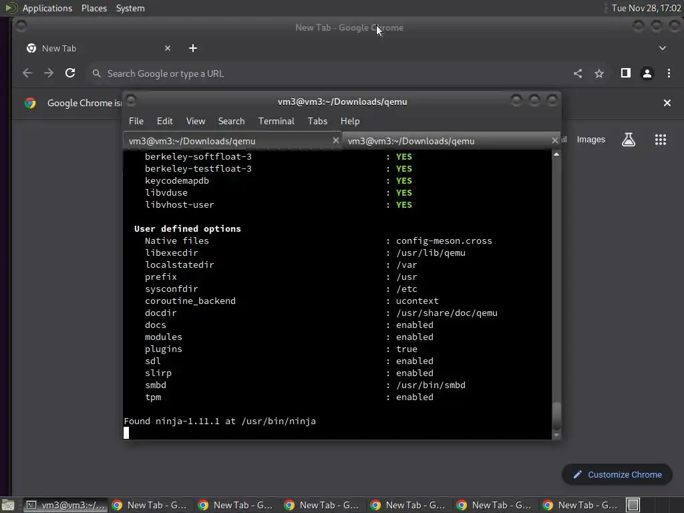
Task: Open the Places menu in top panel
Action: pyautogui.click(x=94, y=8)
